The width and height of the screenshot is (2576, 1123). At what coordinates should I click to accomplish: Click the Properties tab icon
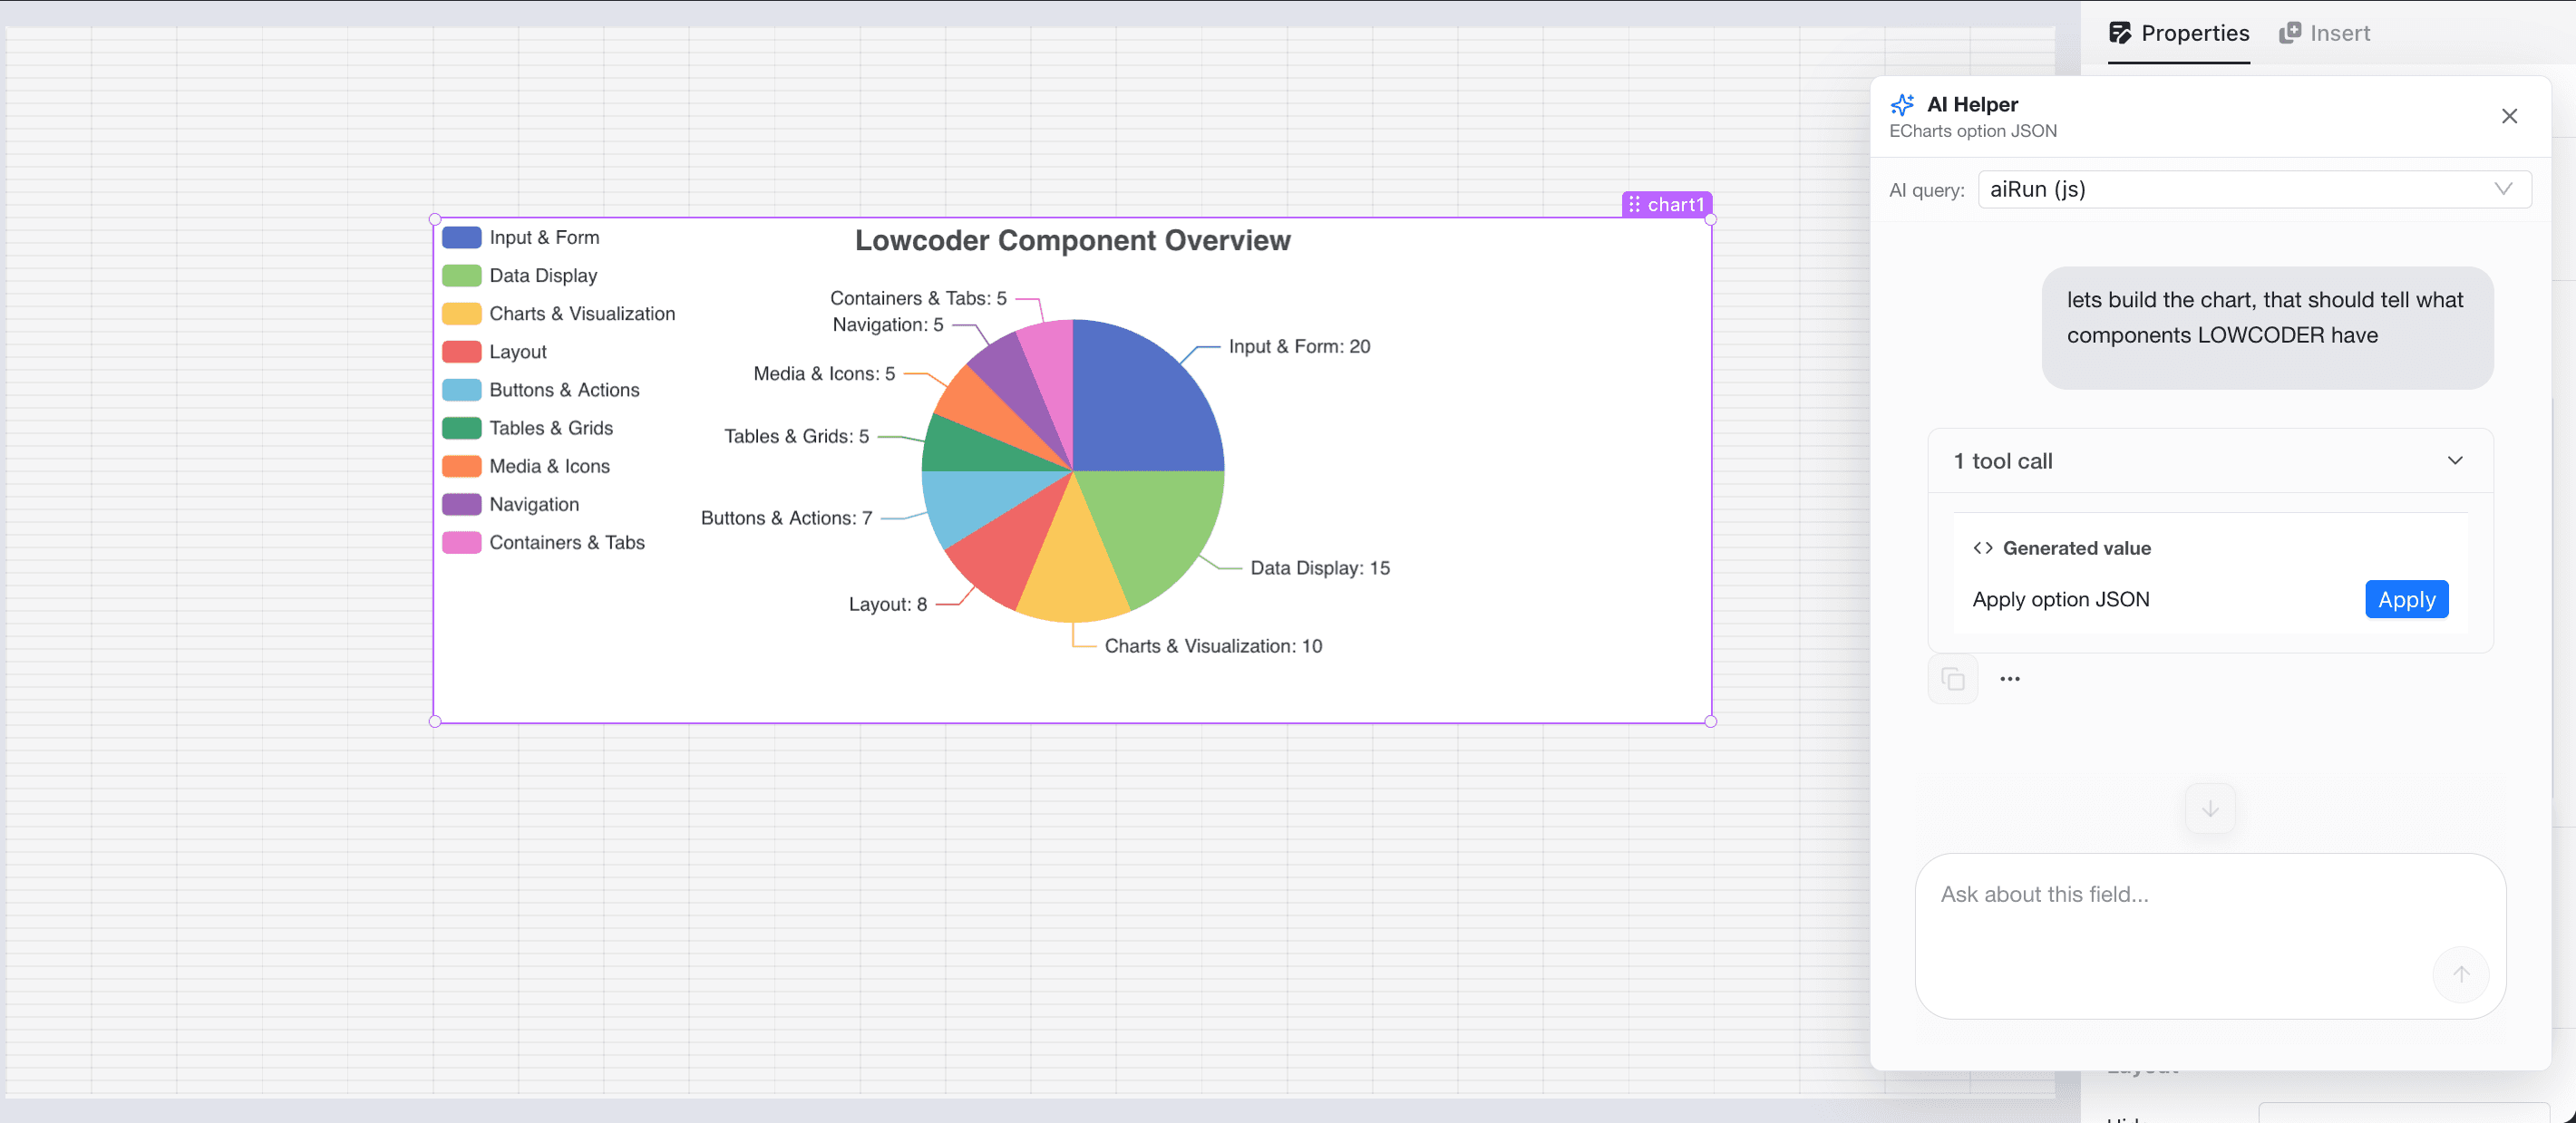click(2120, 33)
